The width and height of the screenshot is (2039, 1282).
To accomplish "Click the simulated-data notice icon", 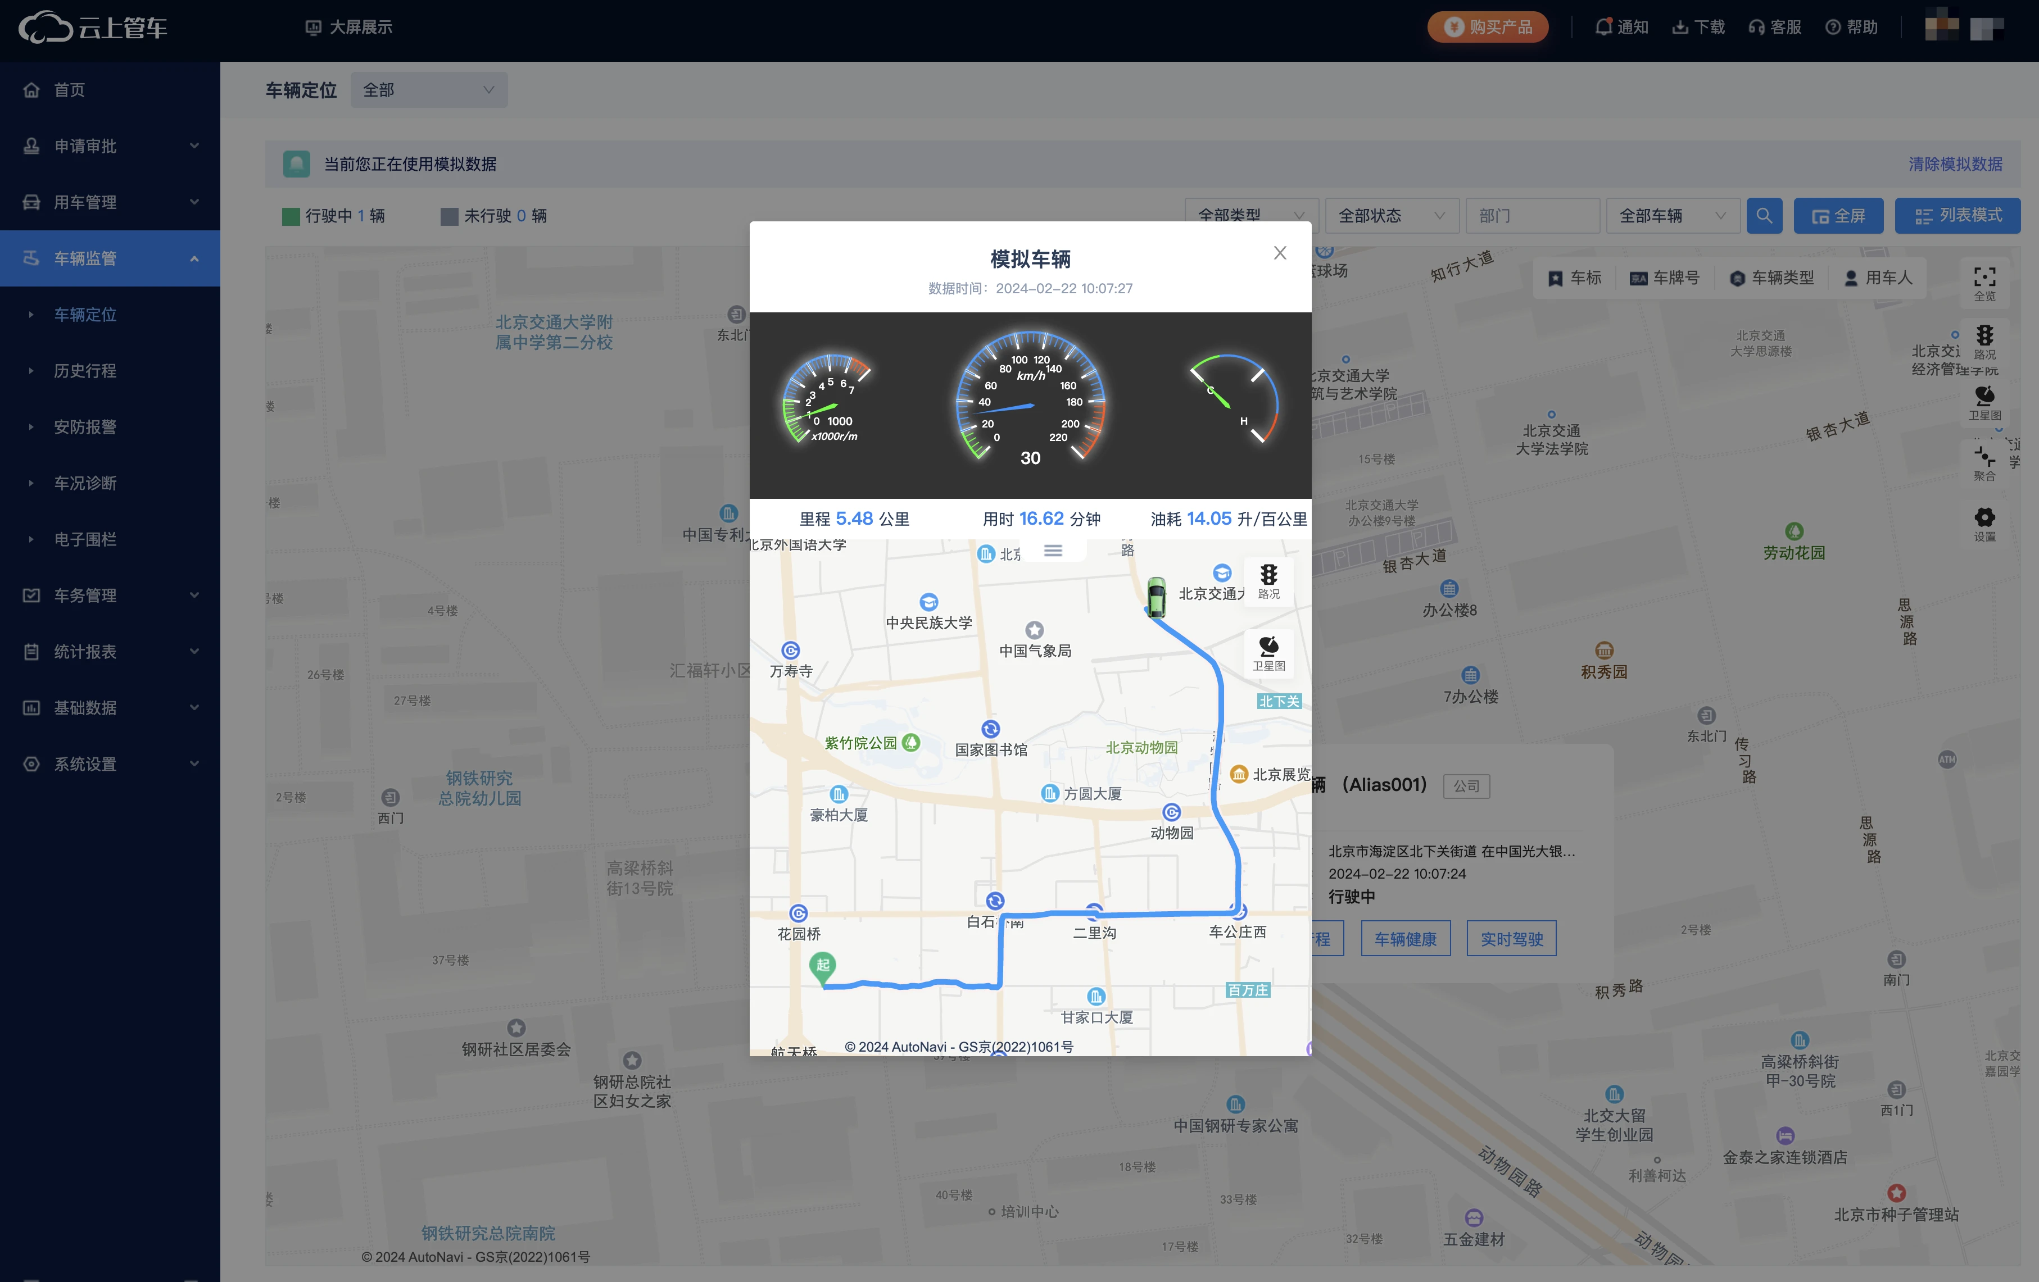I will pos(296,164).
